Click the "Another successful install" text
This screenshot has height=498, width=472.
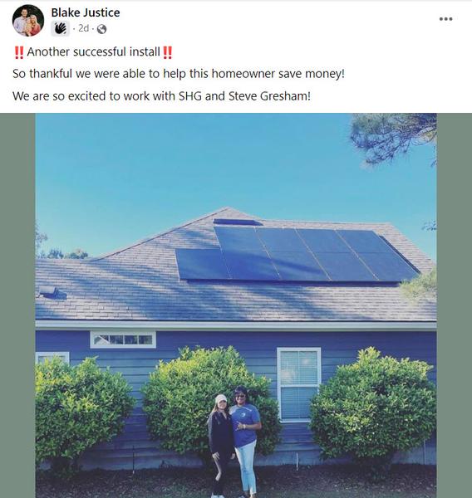click(x=94, y=51)
